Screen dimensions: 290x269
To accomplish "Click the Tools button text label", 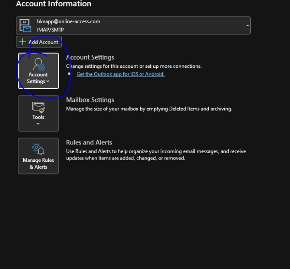I will [38, 117].
